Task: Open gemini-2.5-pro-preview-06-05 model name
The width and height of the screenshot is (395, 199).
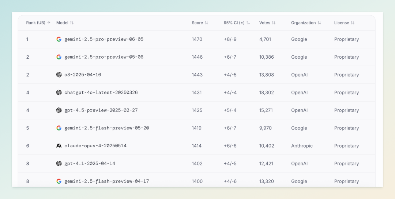Action: pos(104,39)
